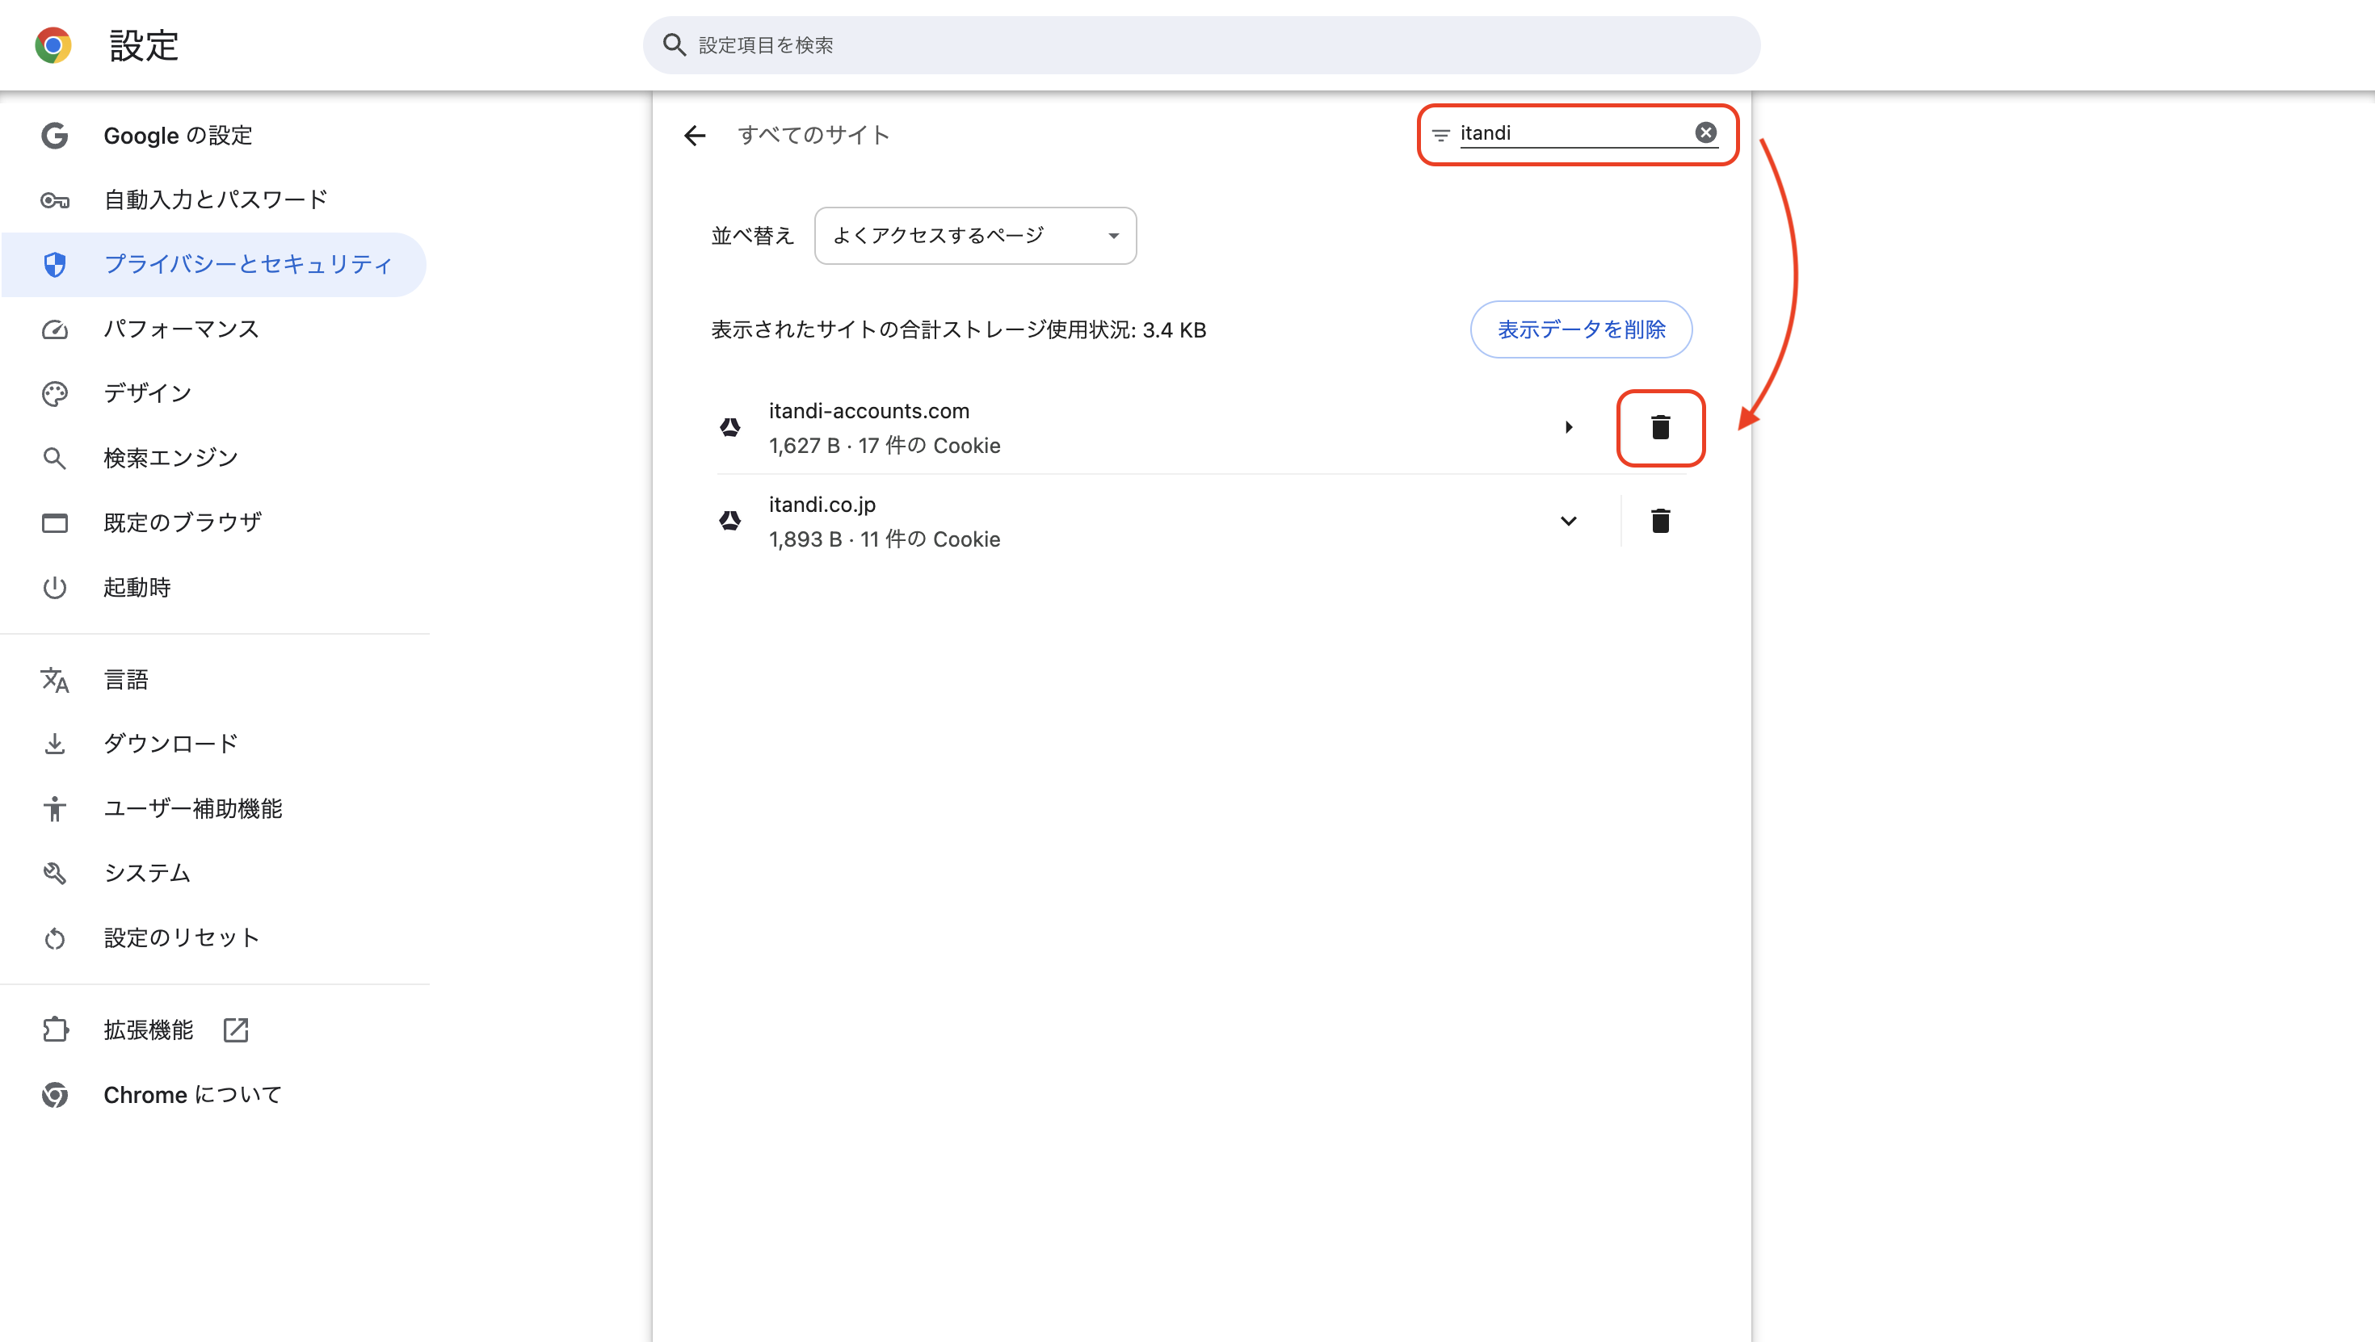This screenshot has height=1342, width=2375.
Task: Click the filter icon in site search box
Action: pos(1441,135)
